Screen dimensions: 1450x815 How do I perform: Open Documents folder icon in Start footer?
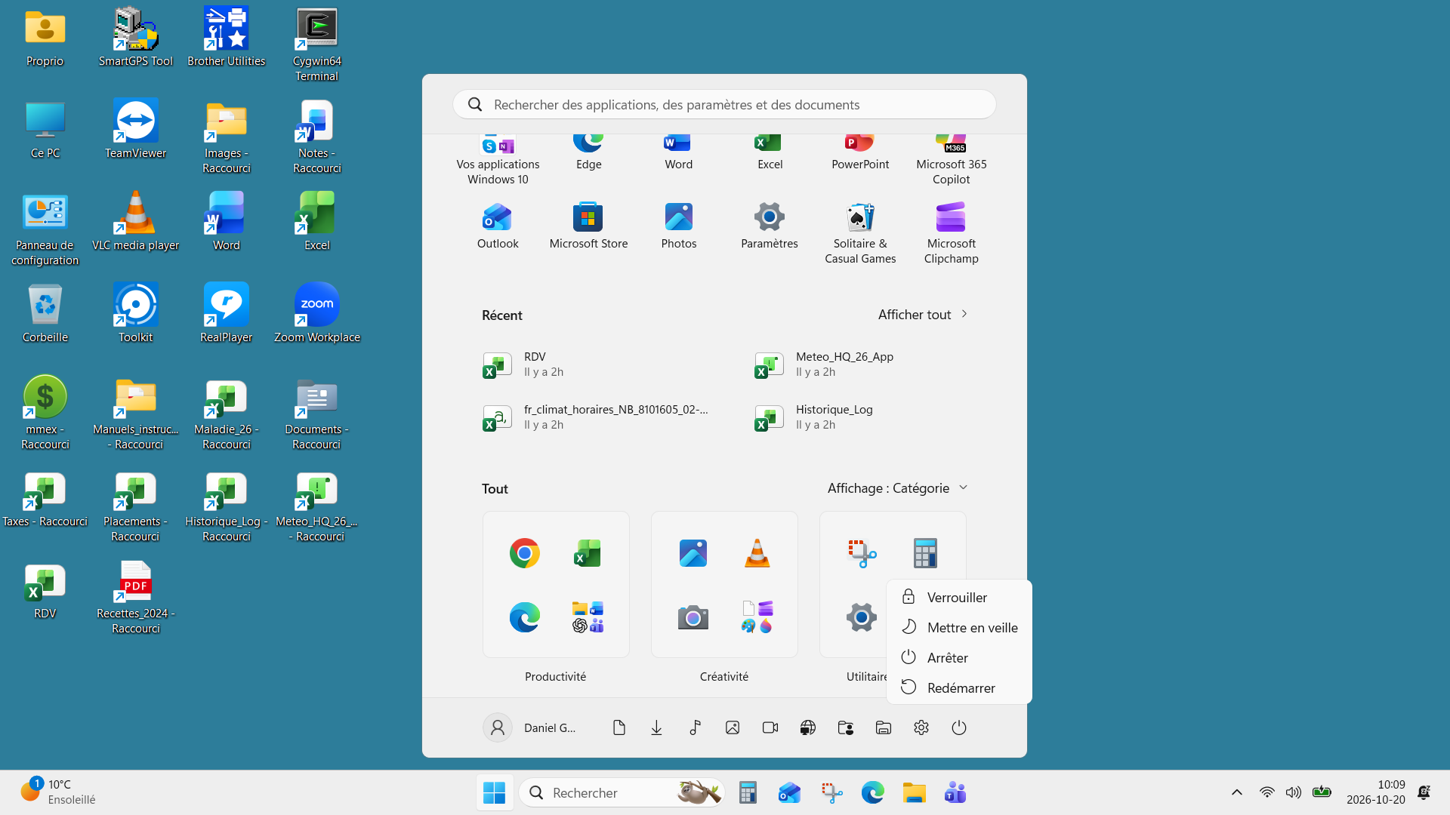coord(619,727)
